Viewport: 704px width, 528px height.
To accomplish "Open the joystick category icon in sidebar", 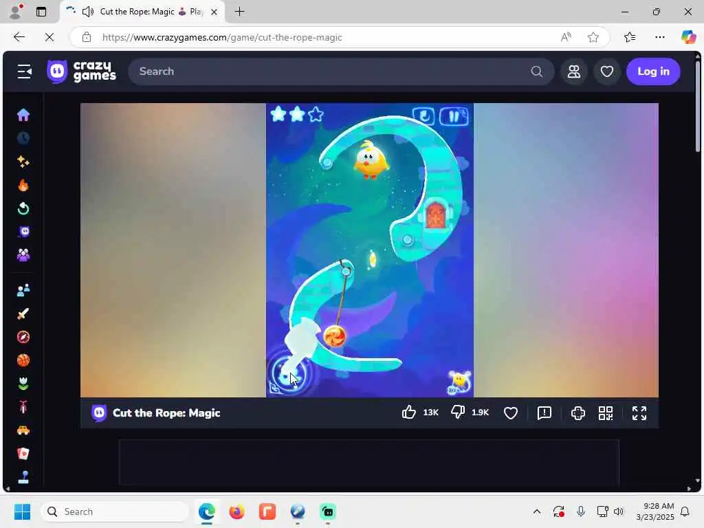I will pos(23,477).
